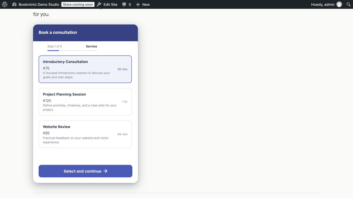Click the Service step label
Screen dimensions: 353x198
coord(91,46)
